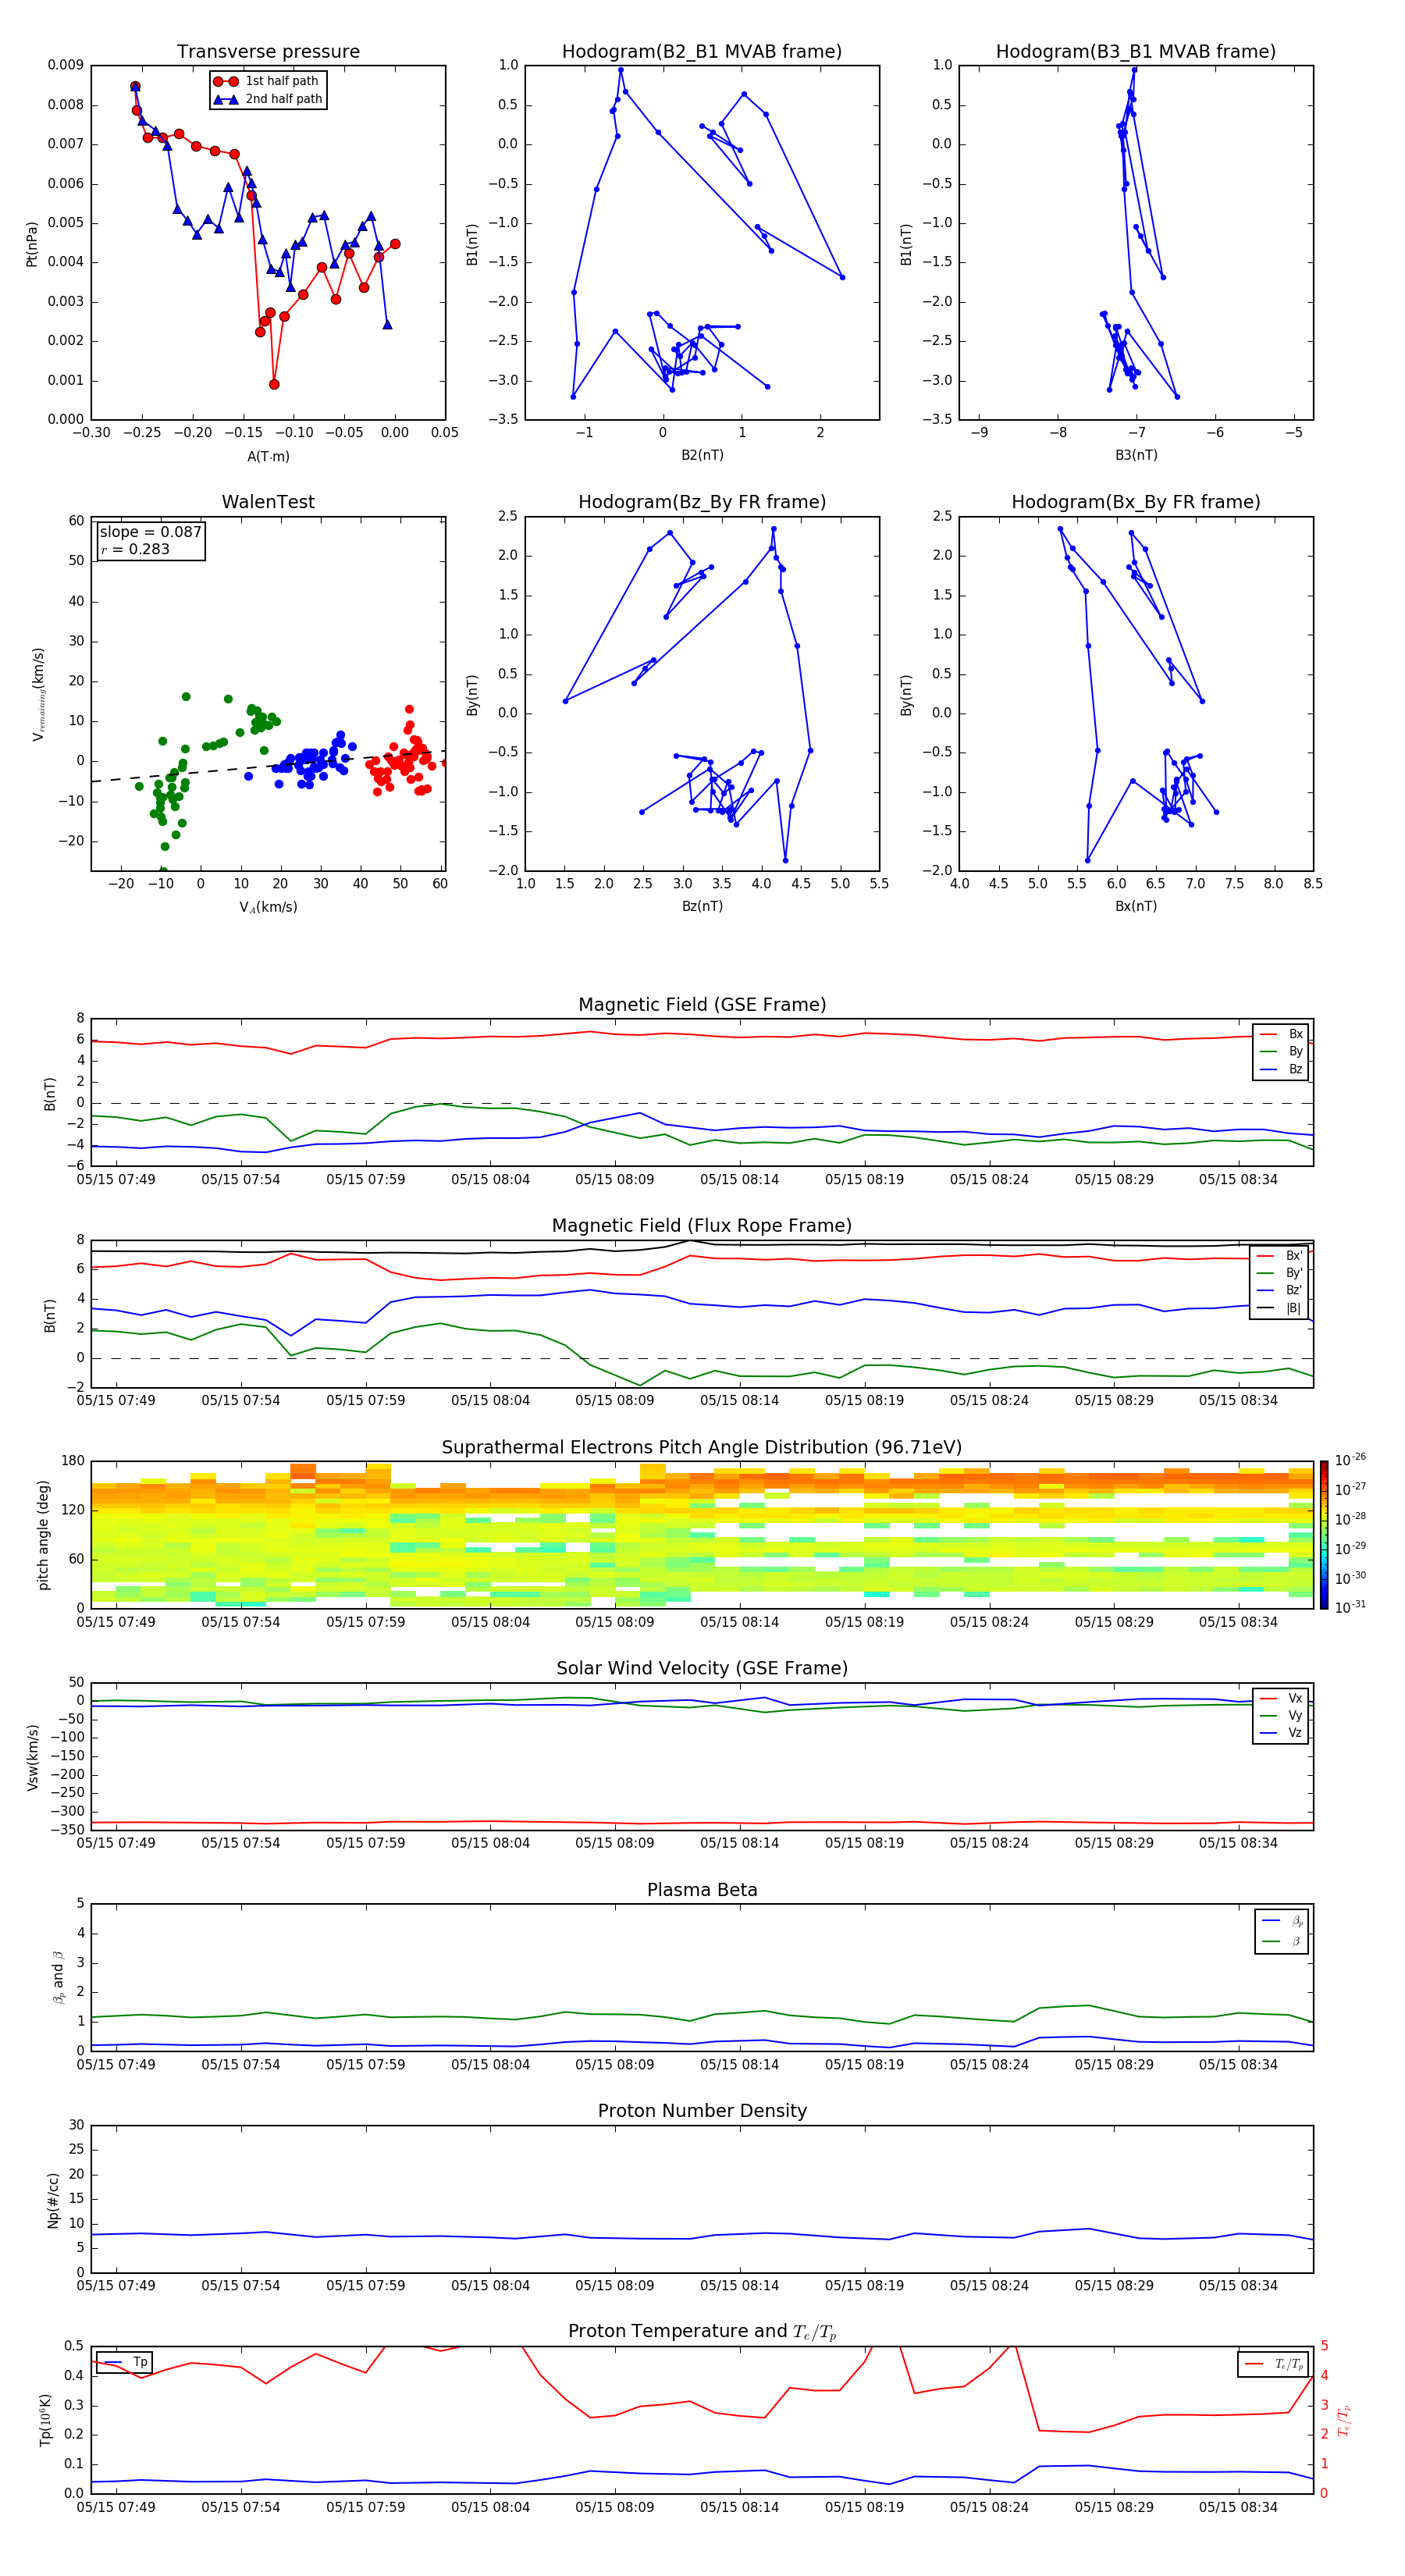
Task: Click the 'Te/Tp' legend entry
Action: tap(1274, 2364)
